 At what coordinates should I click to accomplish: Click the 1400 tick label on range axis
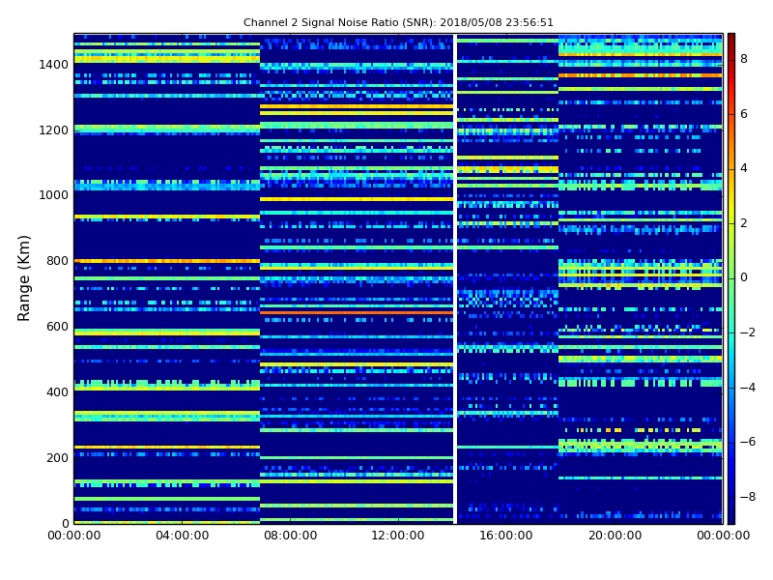[54, 65]
